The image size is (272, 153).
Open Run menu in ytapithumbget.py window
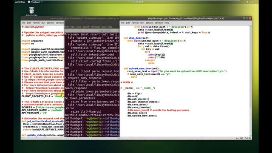[x=142, y=23]
